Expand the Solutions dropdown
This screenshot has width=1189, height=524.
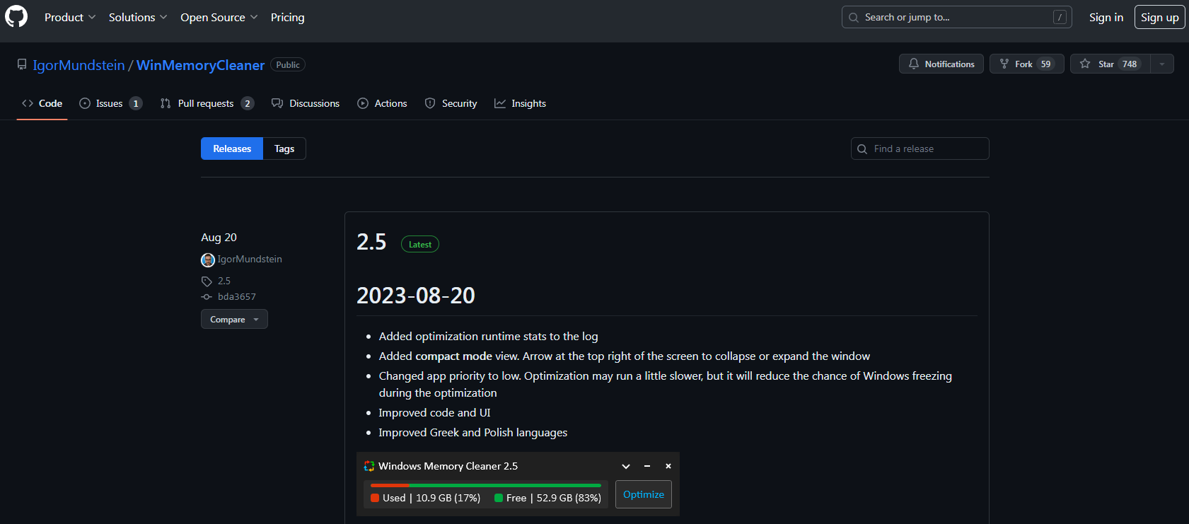click(x=138, y=17)
